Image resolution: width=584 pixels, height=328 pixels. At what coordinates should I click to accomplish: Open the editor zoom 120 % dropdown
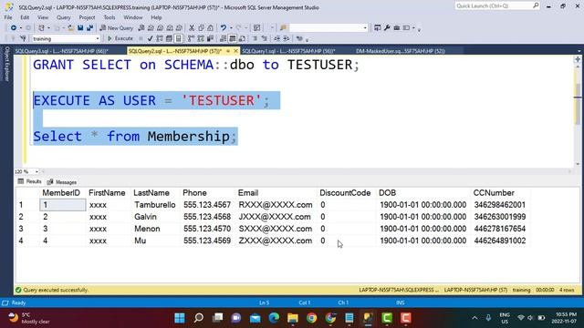(36, 172)
